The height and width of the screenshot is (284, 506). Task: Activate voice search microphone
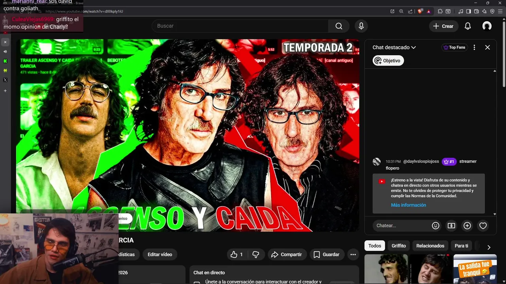[361, 26]
